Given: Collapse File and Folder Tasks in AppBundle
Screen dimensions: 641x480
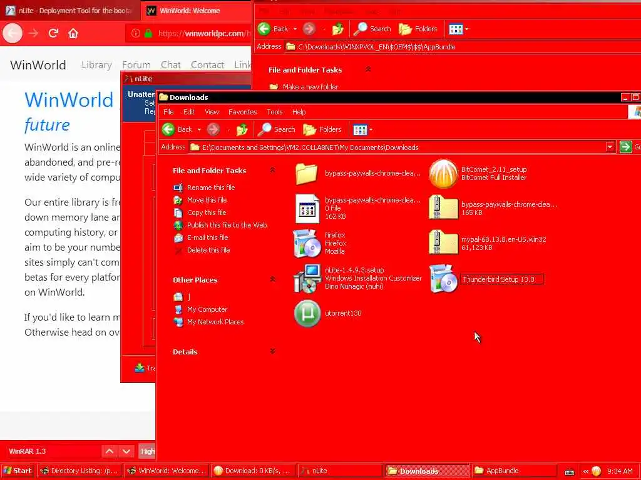Looking at the screenshot, I should pos(368,70).
